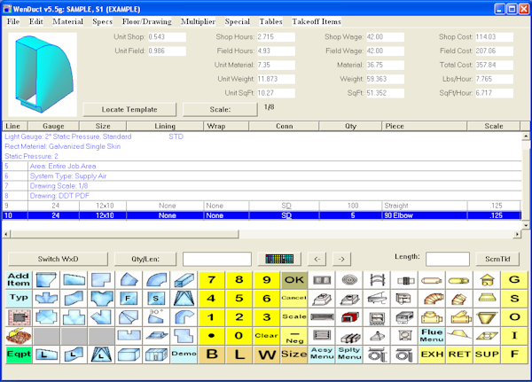Click the Add Item button

(x=17, y=280)
